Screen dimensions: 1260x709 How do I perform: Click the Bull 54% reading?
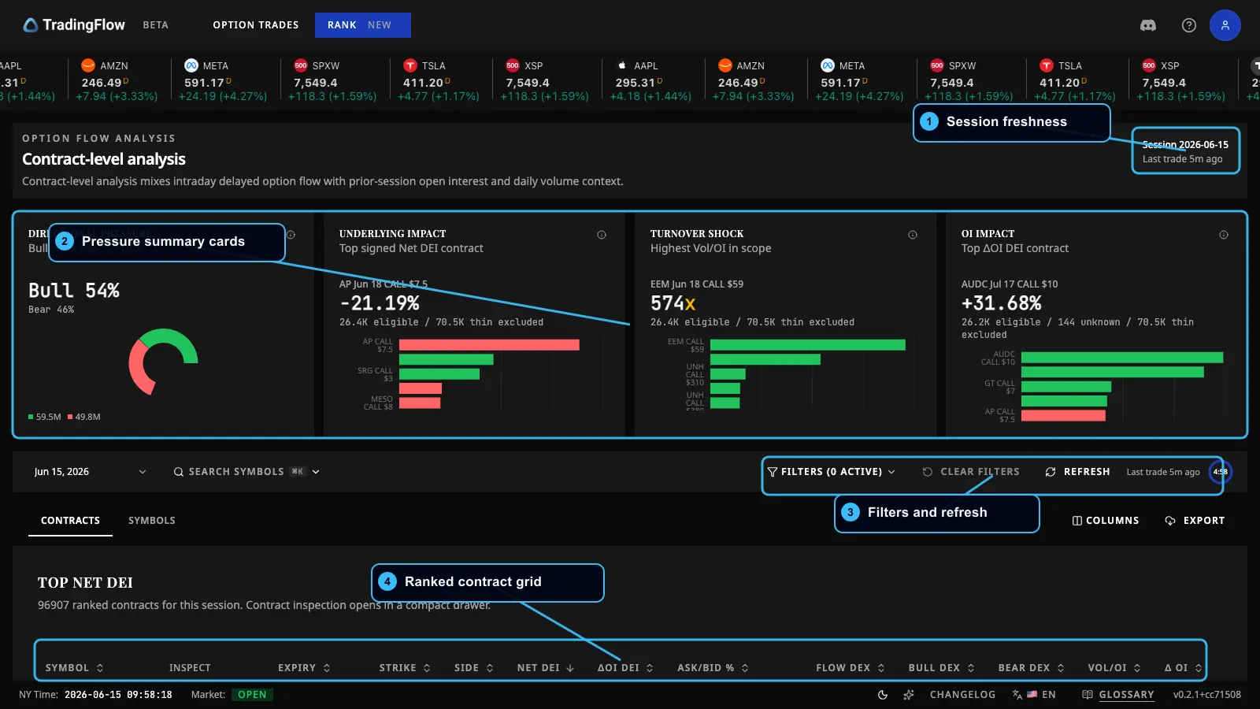tap(74, 291)
